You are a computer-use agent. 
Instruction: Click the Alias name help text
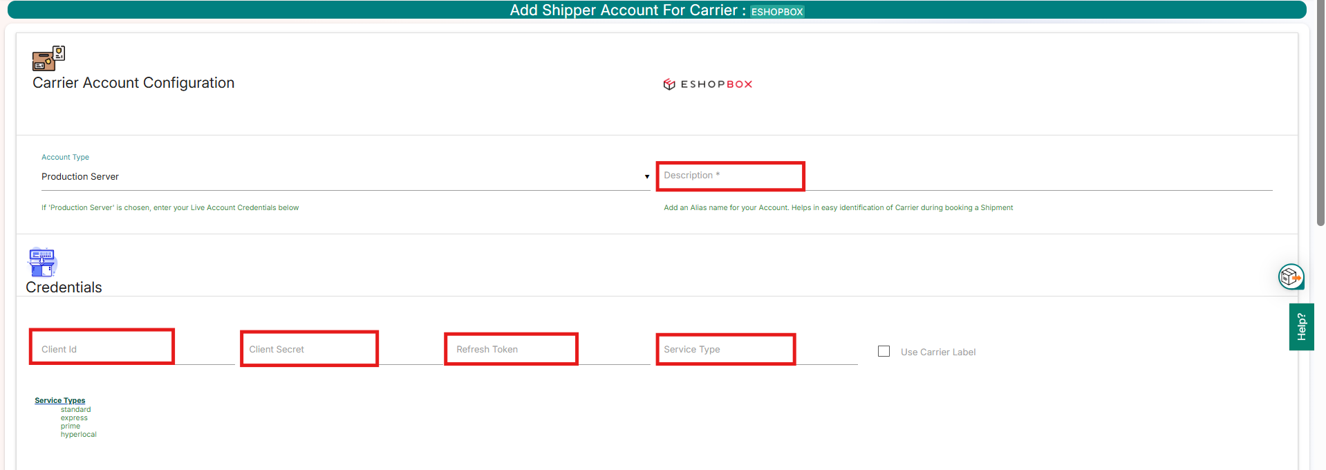point(838,207)
